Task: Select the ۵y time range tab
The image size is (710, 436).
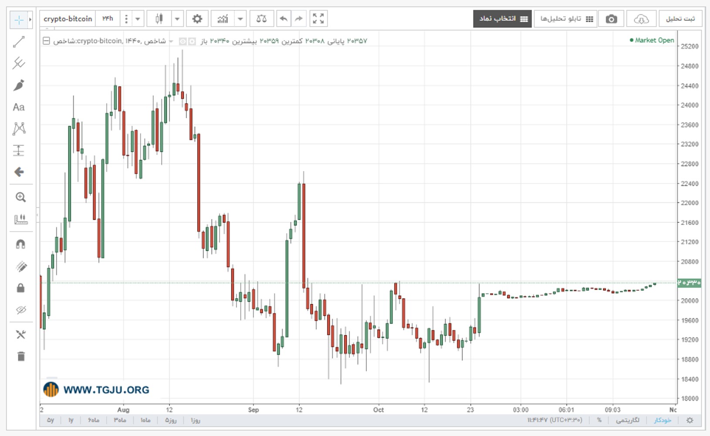Action: [x=51, y=420]
